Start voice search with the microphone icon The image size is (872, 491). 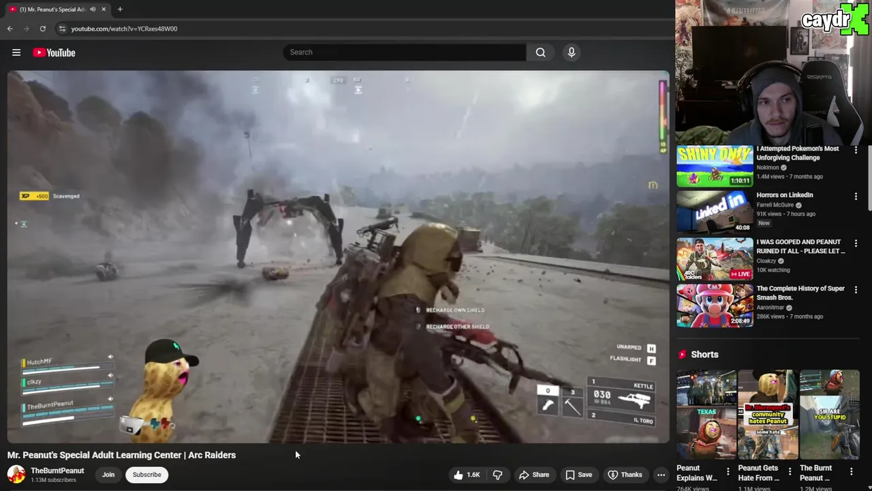click(572, 53)
